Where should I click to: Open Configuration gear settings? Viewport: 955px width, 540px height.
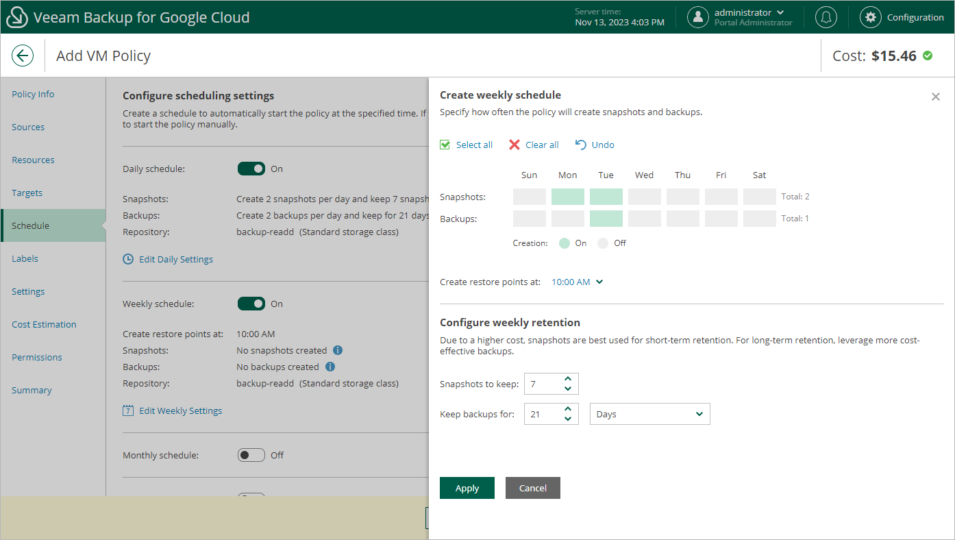click(871, 17)
